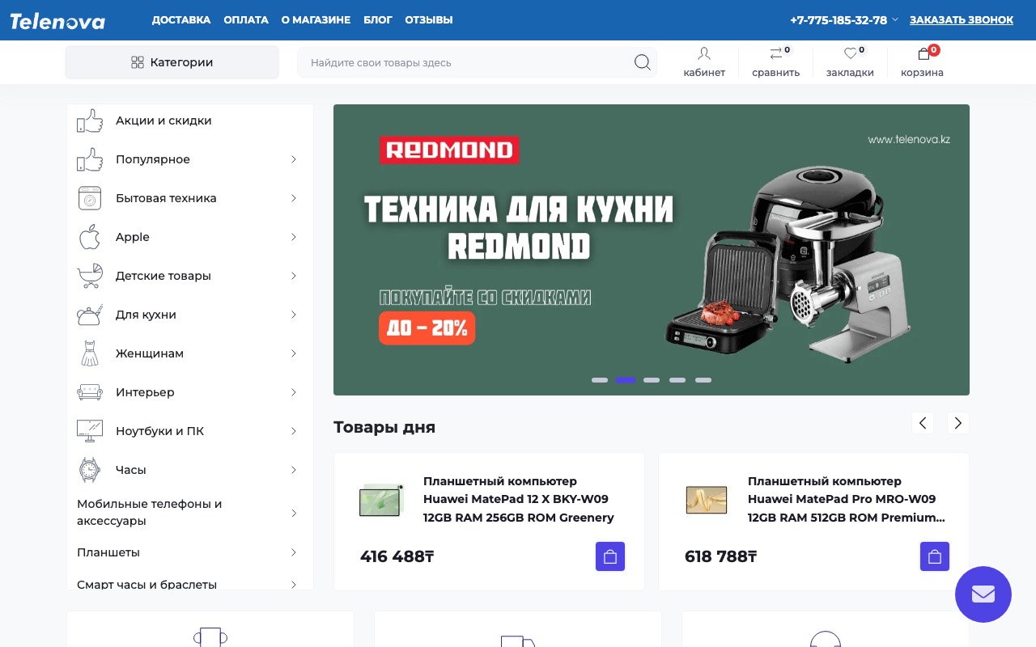
Task: Expand the Популярное submenu arrow
Action: pos(294,159)
